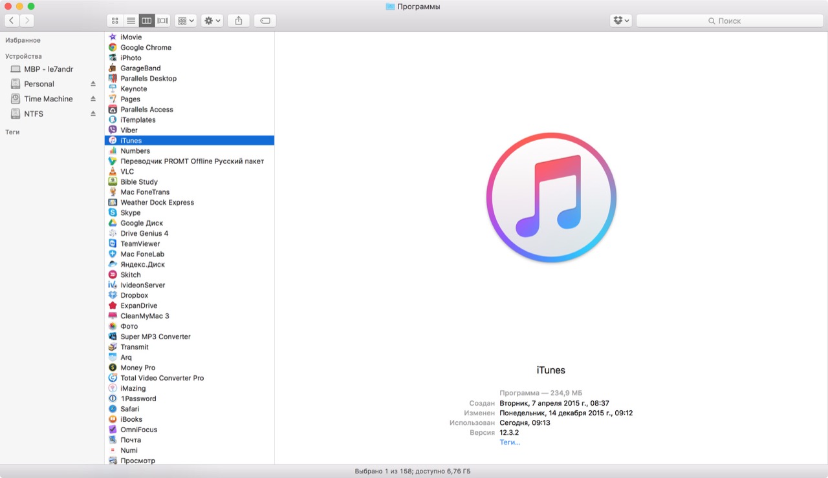
Task: Click the Safari compass icon
Action: click(x=113, y=409)
